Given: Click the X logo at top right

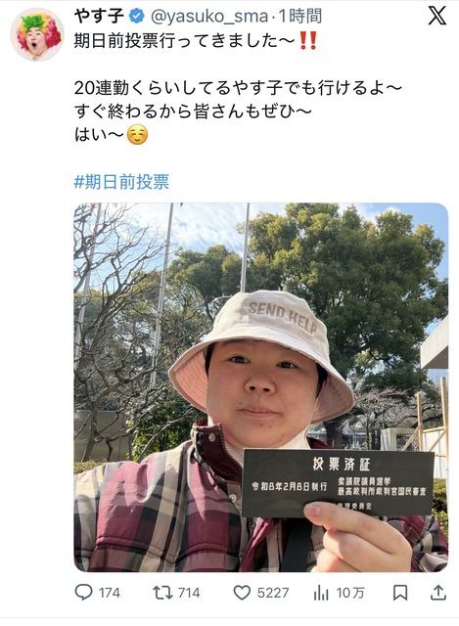Looking at the screenshot, I should (437, 17).
